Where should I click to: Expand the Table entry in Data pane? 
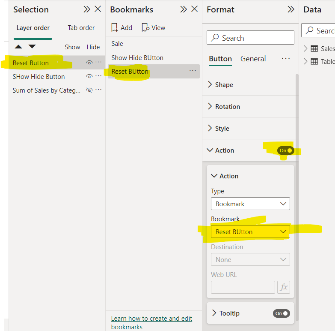(305, 62)
